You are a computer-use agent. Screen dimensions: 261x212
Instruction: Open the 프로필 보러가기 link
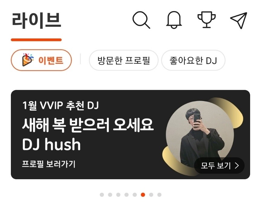pyautogui.click(x=49, y=164)
